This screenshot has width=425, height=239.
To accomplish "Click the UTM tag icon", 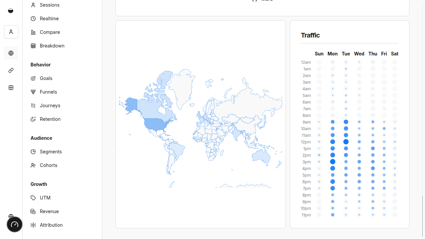I will coord(33,198).
